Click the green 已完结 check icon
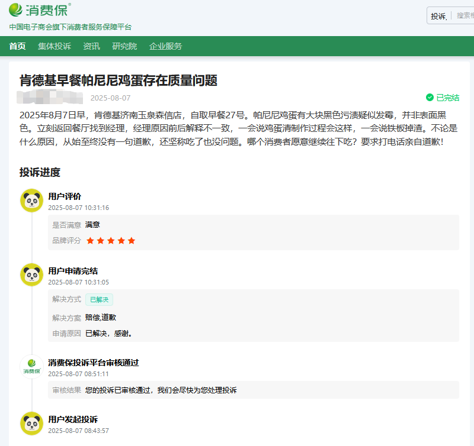 coord(430,98)
